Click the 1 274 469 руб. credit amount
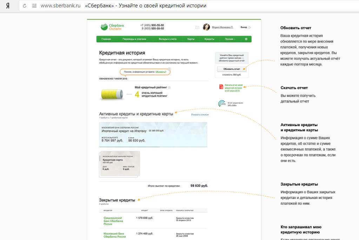This screenshot has width=359, height=240. 145,234
